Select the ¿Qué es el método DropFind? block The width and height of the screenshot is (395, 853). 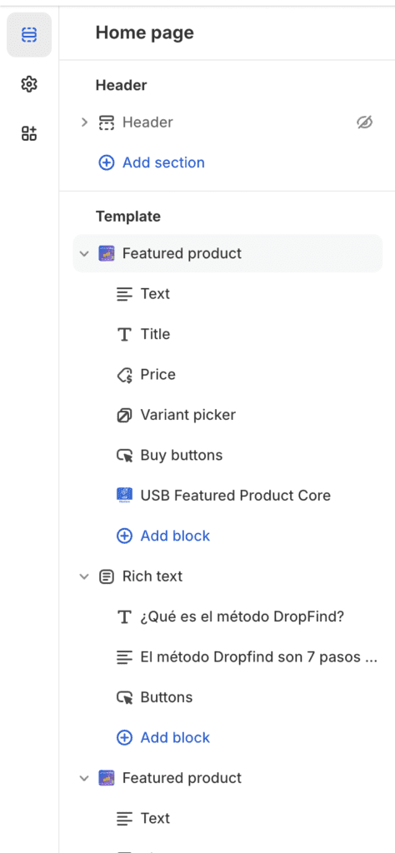227,617
